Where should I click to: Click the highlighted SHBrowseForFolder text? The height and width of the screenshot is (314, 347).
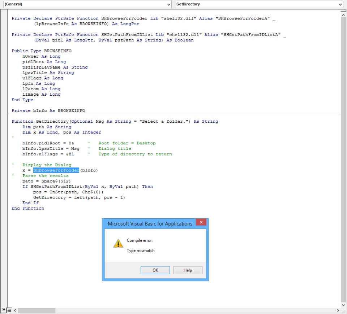(56, 170)
